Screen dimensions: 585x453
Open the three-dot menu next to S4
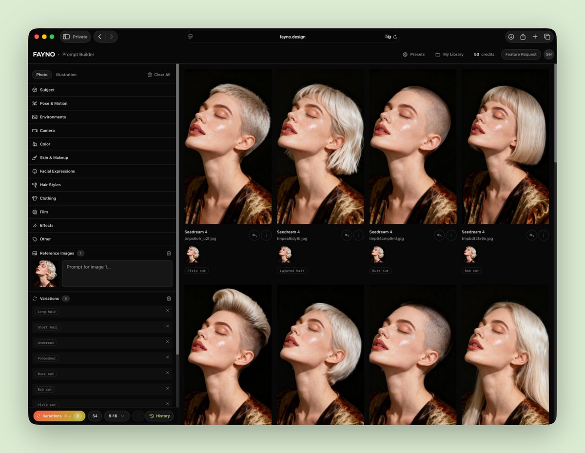138,415
